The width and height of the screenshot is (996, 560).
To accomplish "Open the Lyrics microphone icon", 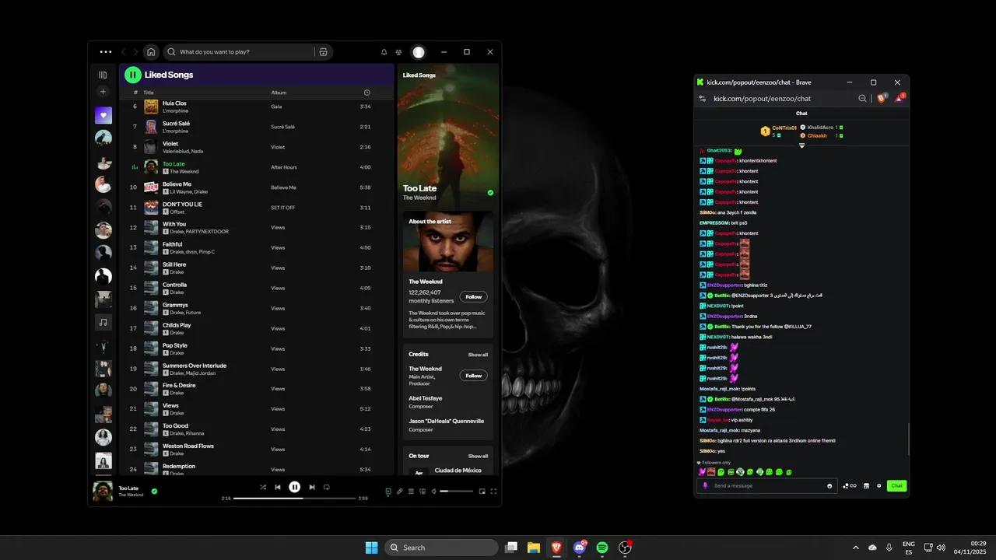I will click(x=400, y=491).
